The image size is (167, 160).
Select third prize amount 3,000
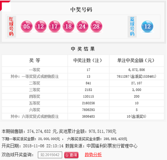[137, 90]
